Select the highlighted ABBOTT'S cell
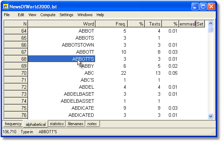The image size is (222, 142). (x=62, y=59)
